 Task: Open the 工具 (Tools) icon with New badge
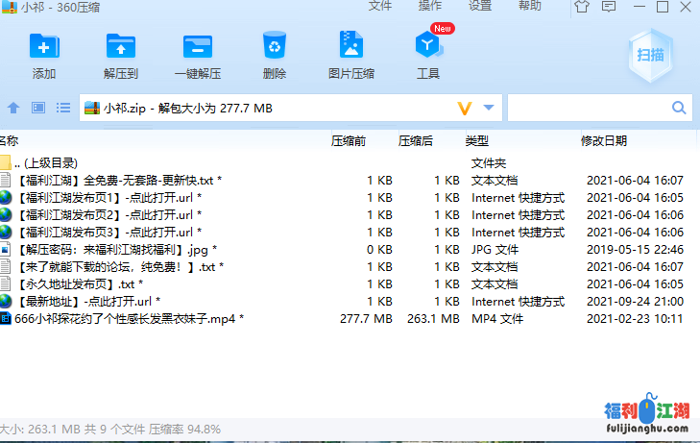tap(427, 47)
